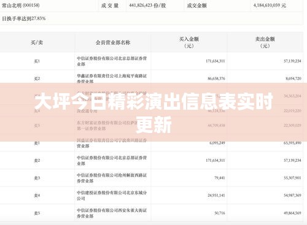
Task: Click the buy amount 24,951,141
Action: (216, 195)
